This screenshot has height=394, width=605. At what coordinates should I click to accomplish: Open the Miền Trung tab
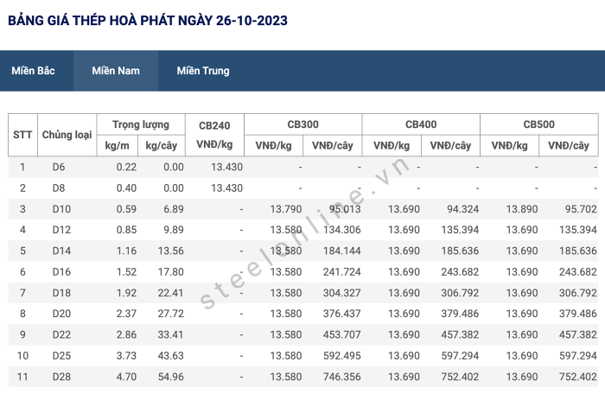[203, 71]
